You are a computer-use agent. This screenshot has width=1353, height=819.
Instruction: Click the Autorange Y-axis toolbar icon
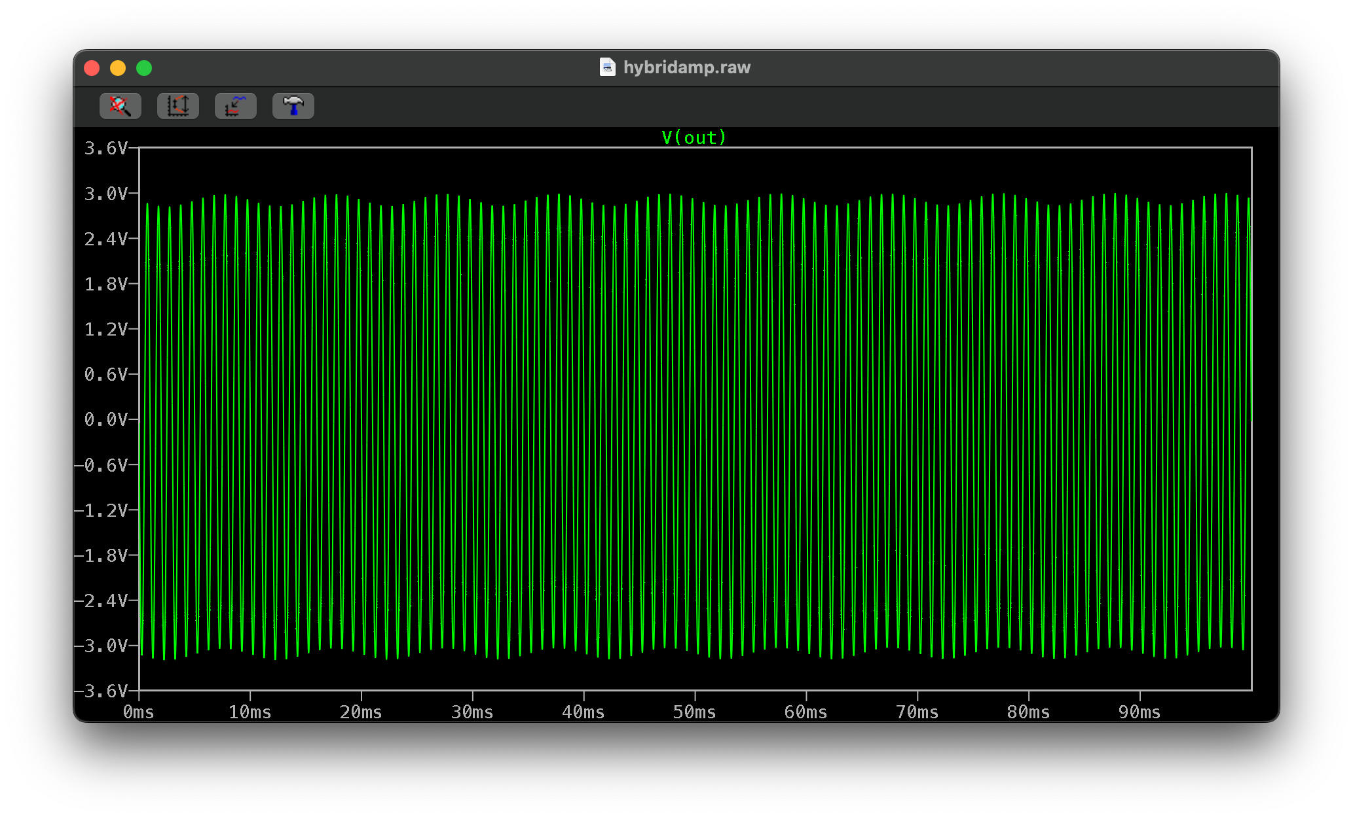tap(177, 106)
